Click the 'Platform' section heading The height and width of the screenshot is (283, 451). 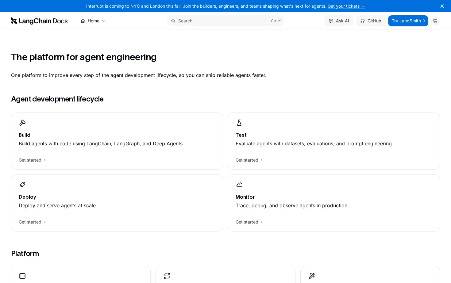point(25,254)
